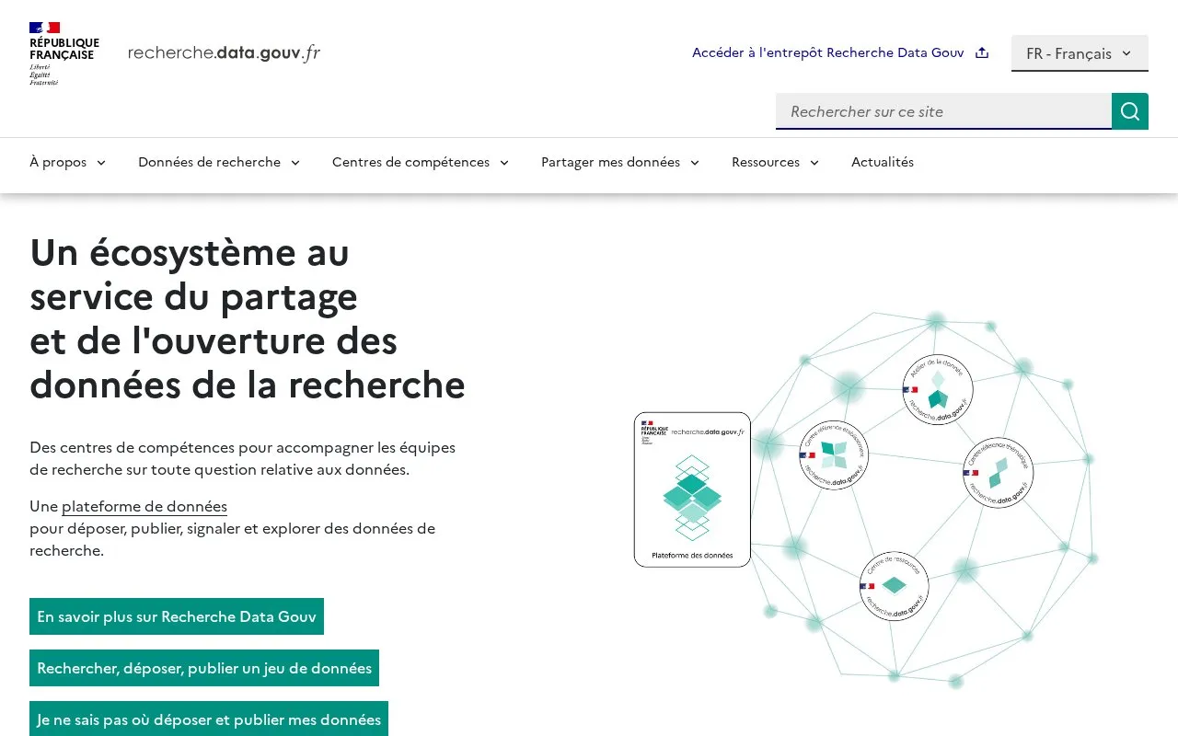Focus the Rechercher sur ce site field
Screen dimensions: 1178x736
[x=943, y=111]
